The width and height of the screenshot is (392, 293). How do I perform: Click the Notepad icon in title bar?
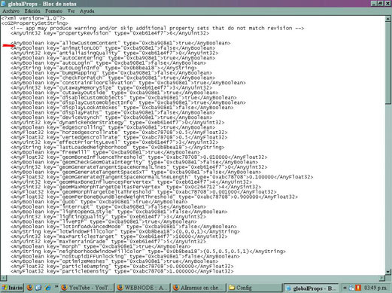[3, 4]
